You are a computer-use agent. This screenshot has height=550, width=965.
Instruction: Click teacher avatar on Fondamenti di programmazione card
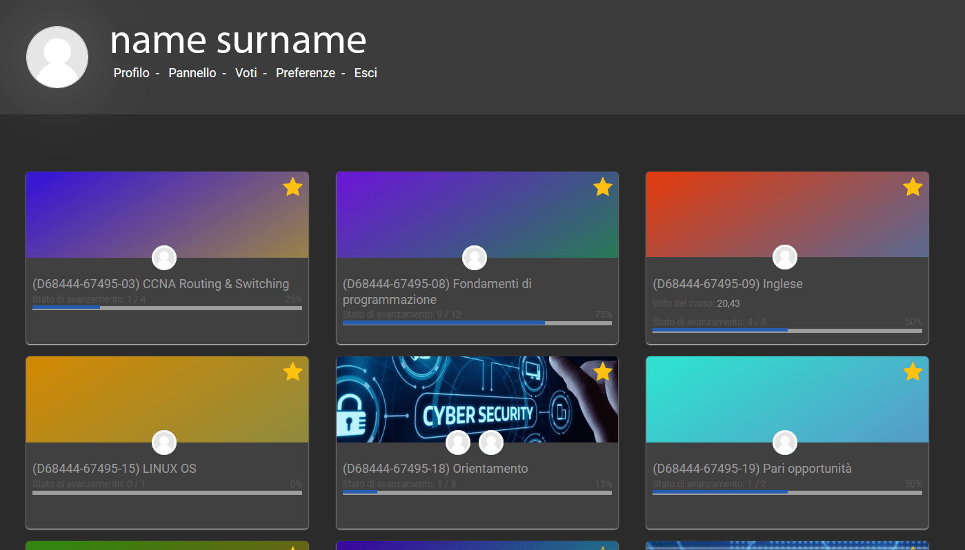(x=475, y=258)
